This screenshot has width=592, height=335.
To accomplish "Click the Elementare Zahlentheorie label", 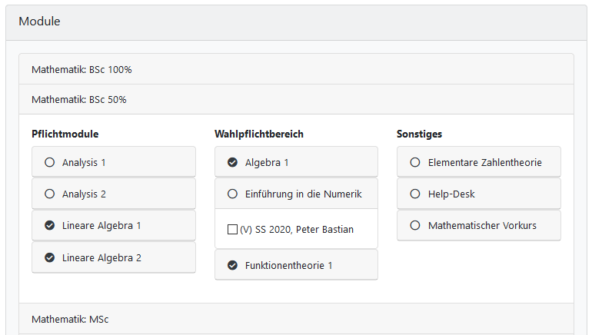I will coord(484,162).
